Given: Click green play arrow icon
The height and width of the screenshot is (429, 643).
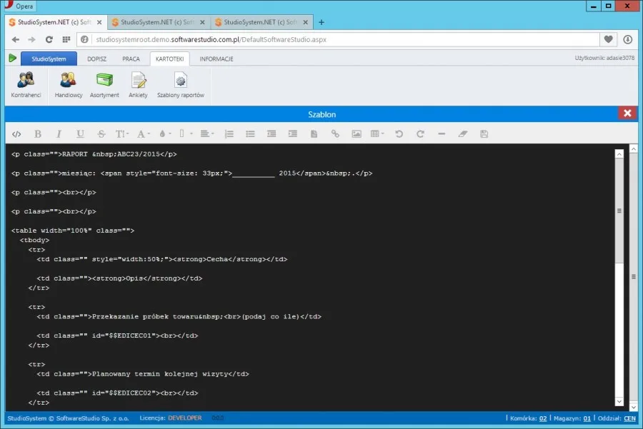Looking at the screenshot, I should [x=13, y=59].
